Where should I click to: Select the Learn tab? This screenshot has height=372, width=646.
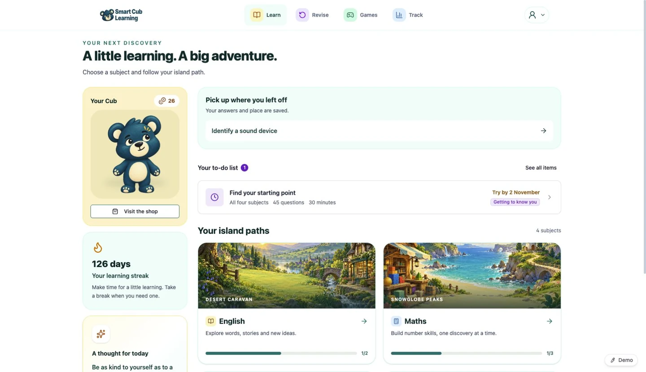(x=266, y=15)
